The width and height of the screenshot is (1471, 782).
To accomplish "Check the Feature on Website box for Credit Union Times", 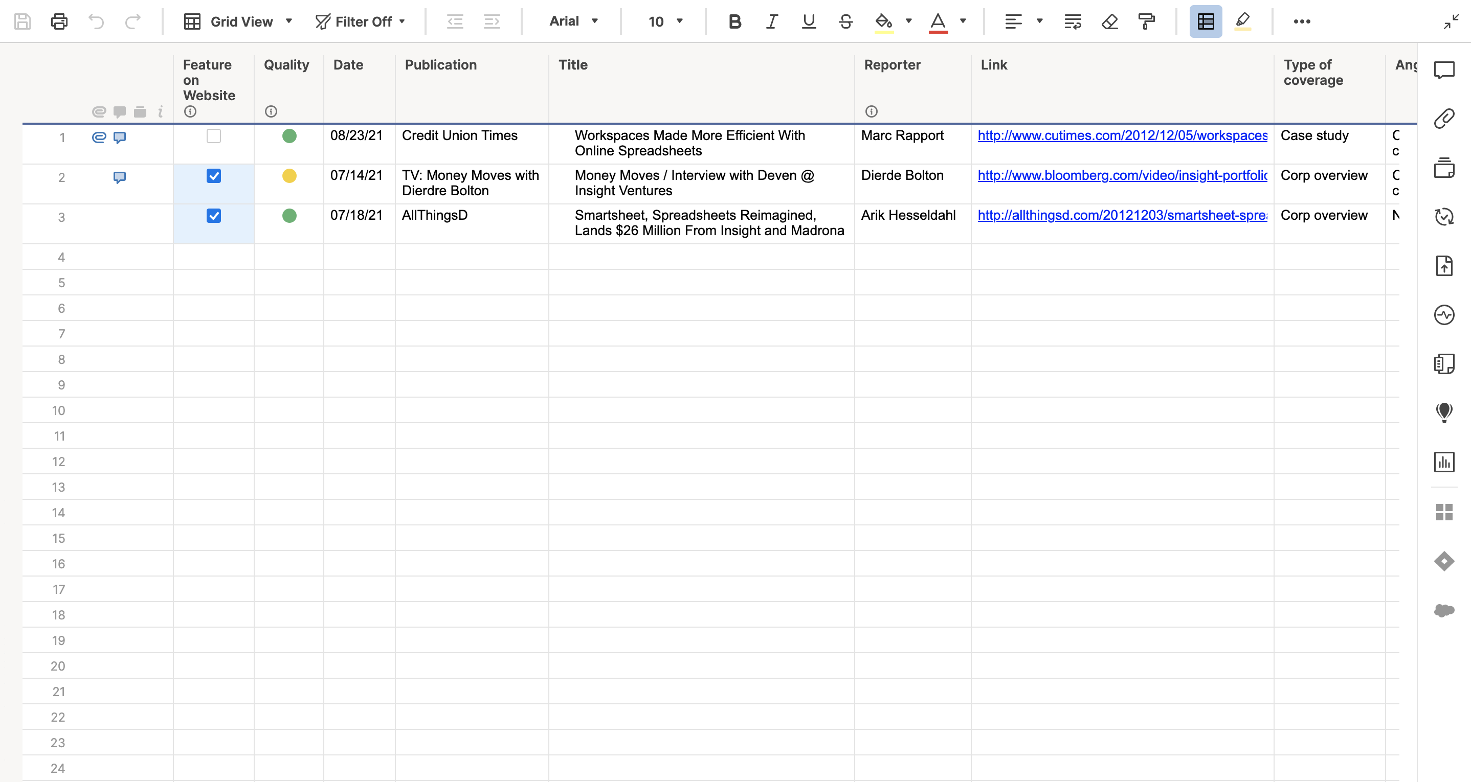I will [214, 136].
